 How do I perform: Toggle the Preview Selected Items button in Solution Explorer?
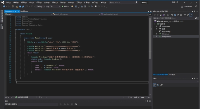191,15
